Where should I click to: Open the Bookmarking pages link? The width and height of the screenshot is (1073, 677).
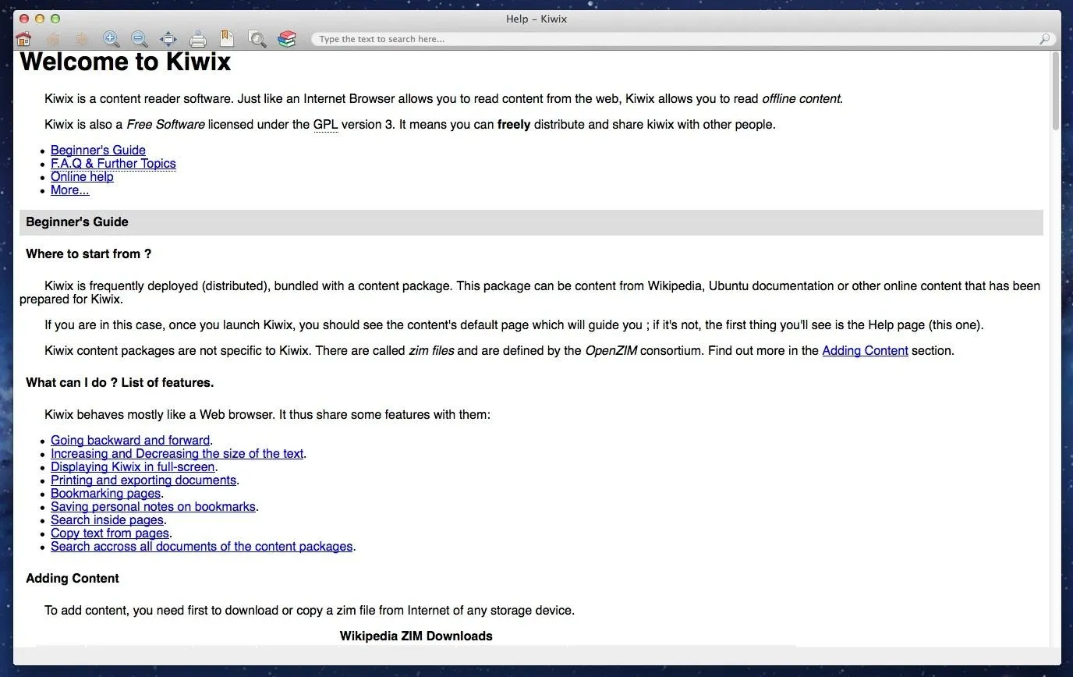coord(105,493)
